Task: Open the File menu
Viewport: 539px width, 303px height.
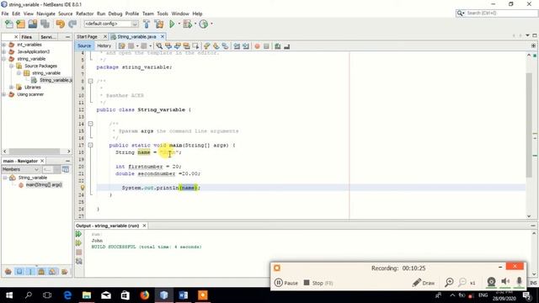Action: click(5, 13)
